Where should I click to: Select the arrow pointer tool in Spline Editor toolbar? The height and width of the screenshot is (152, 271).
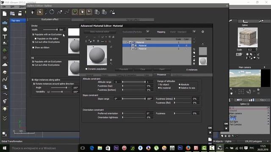click(x=39, y=12)
